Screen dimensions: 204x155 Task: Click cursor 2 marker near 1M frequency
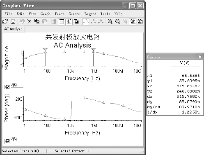[93, 49]
